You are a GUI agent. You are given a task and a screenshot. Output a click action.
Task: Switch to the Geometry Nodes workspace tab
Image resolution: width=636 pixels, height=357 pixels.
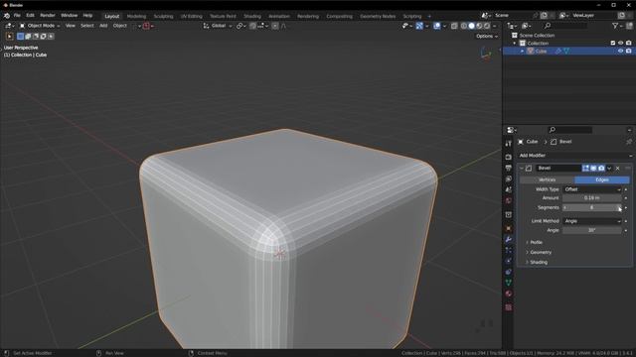[x=378, y=16]
